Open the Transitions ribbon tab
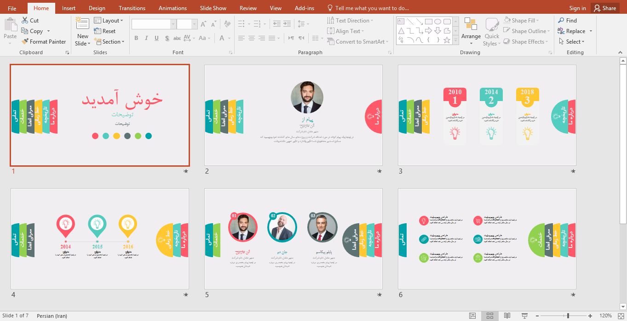 [132, 8]
